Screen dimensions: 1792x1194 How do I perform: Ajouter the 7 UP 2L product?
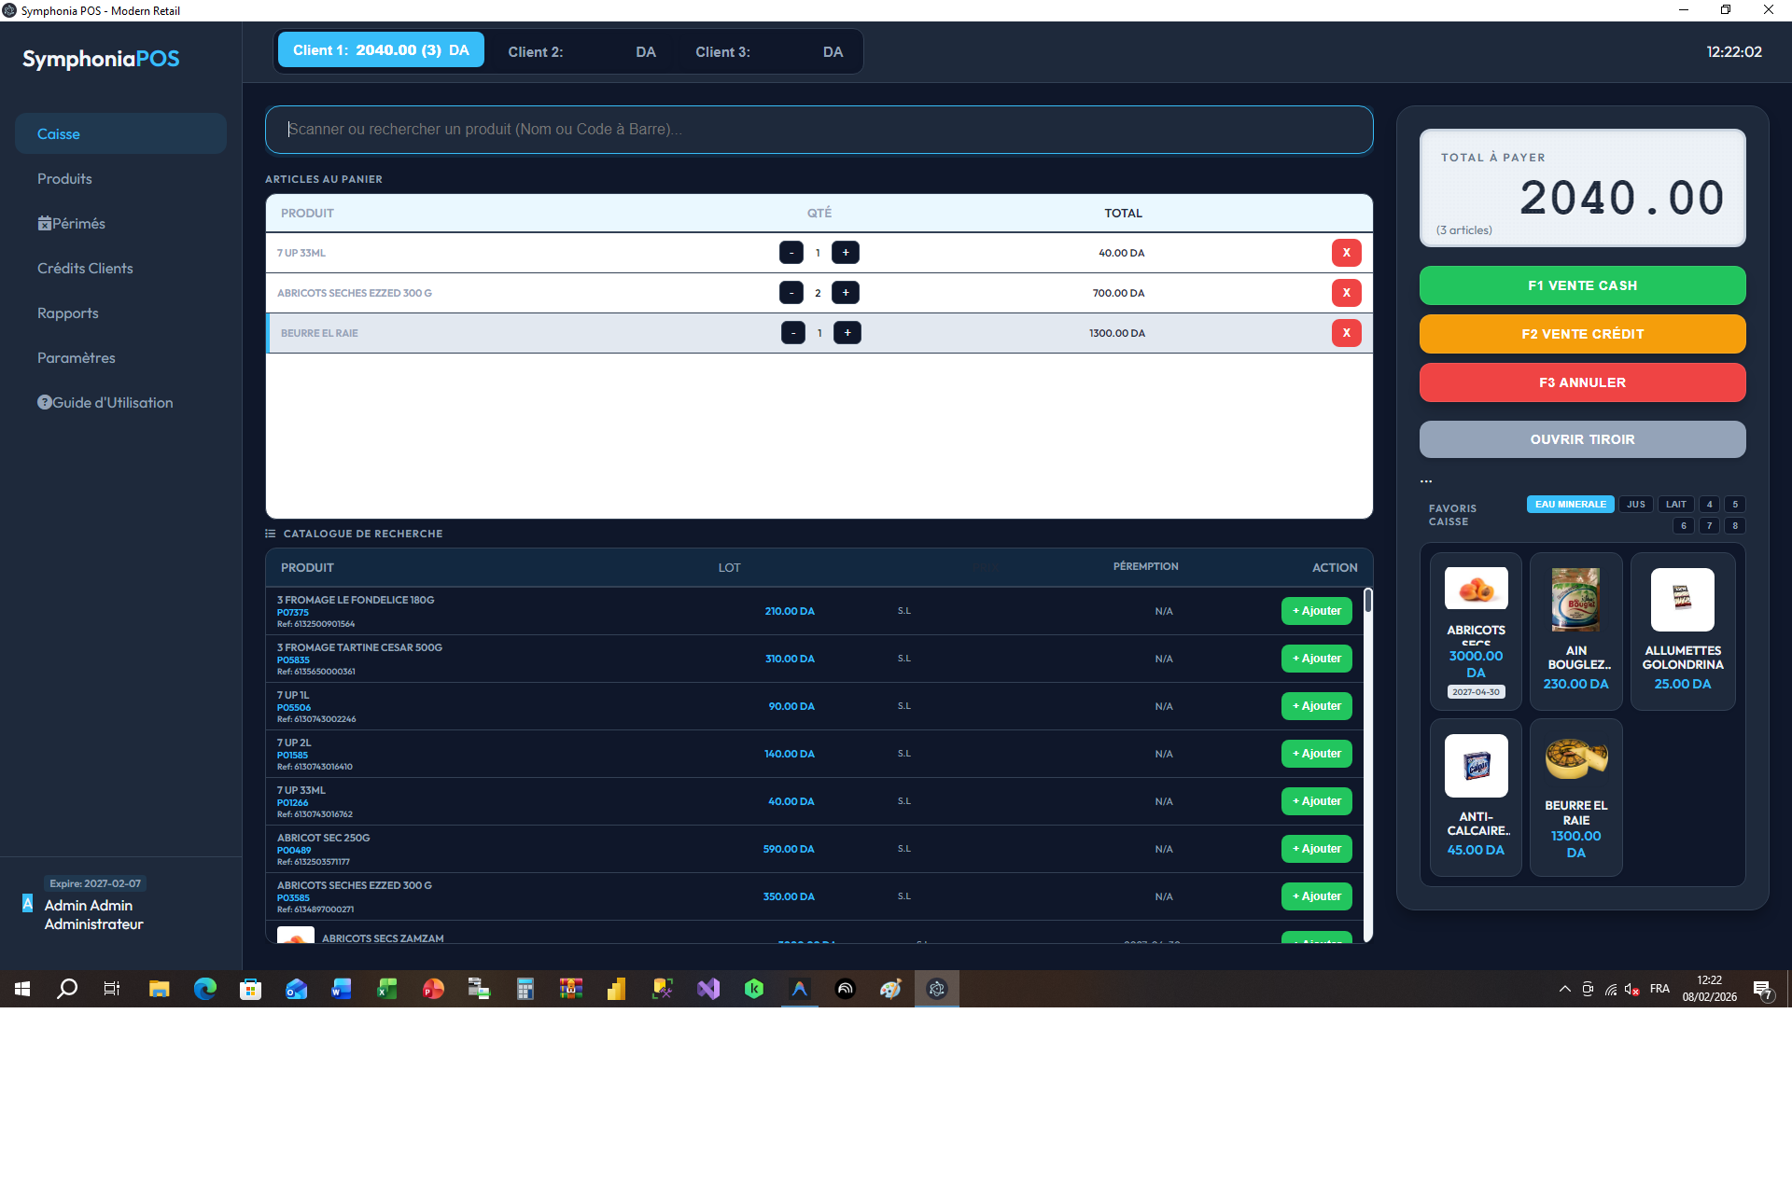pos(1316,753)
